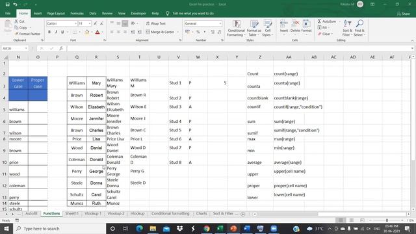Screen dimensions: 416x234
Task: Click the Decrease Indent icon
Action: [x=133, y=32]
